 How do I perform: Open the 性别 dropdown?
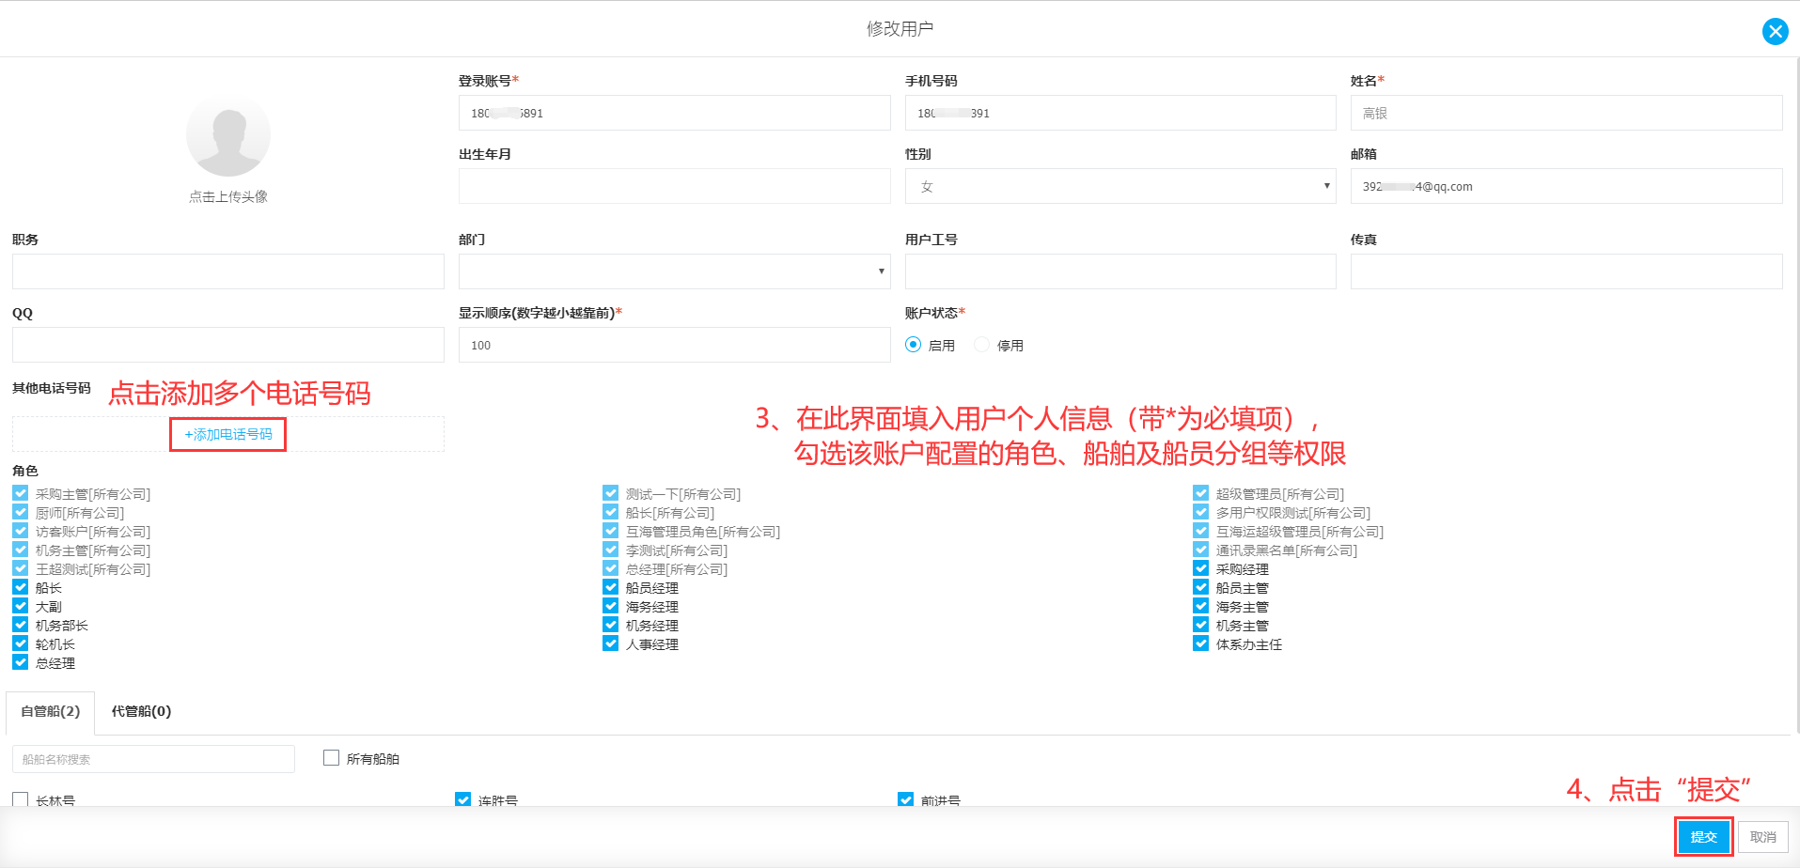1120,186
